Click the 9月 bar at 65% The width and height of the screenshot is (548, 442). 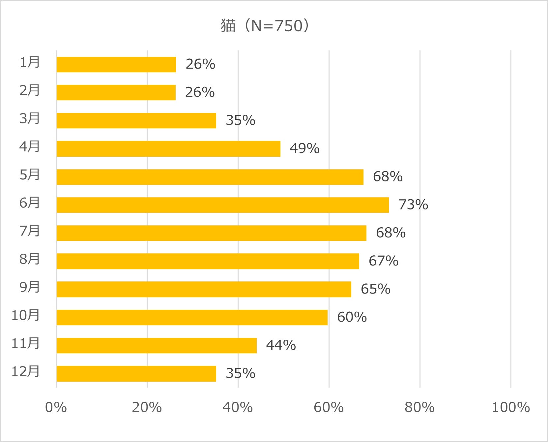coord(204,289)
